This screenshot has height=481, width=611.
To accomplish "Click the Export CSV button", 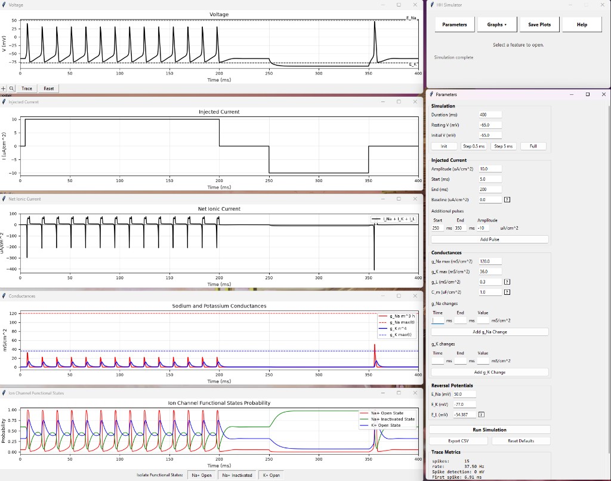I will coord(458,441).
